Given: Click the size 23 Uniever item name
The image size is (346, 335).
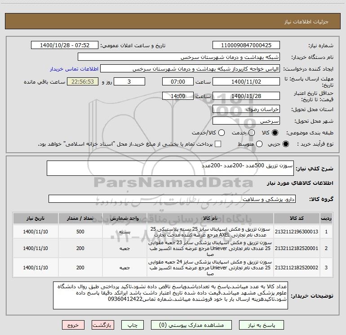Looking at the screenshot, I should click(210, 248).
